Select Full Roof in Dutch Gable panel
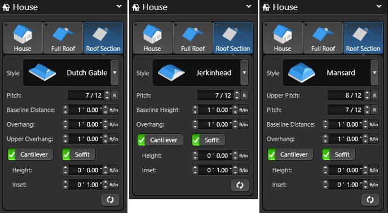The width and height of the screenshot is (388, 213). click(63, 38)
